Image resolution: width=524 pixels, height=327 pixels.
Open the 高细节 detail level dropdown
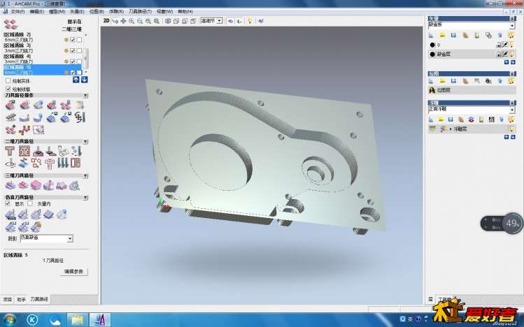coord(211,21)
